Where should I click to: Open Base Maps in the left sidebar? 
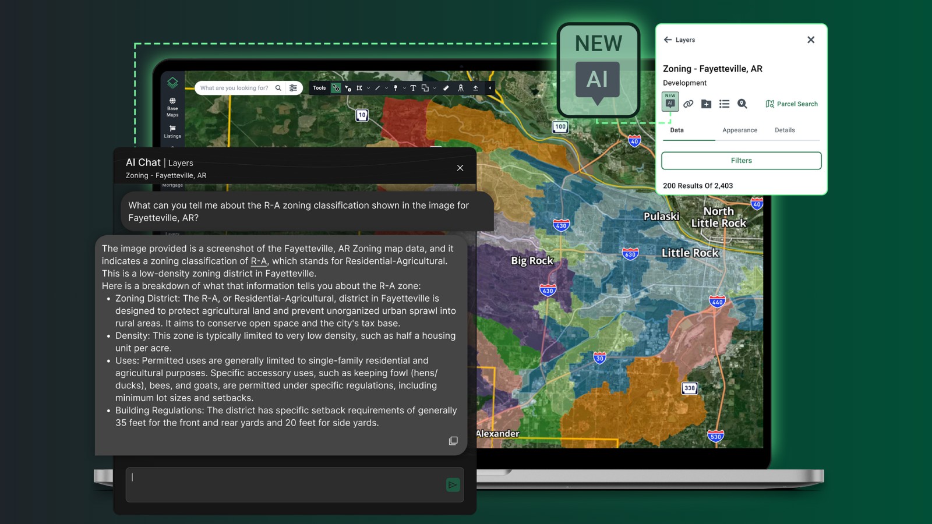pyautogui.click(x=172, y=107)
